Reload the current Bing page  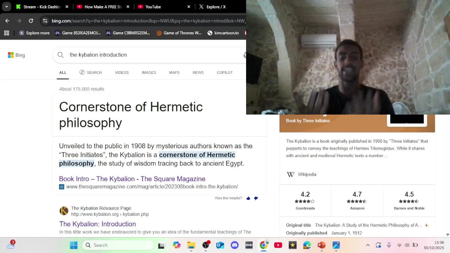pyautogui.click(x=31, y=21)
